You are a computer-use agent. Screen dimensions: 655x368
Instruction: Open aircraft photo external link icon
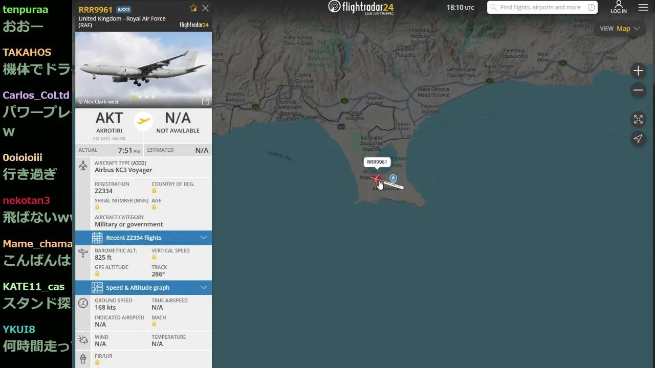click(205, 102)
